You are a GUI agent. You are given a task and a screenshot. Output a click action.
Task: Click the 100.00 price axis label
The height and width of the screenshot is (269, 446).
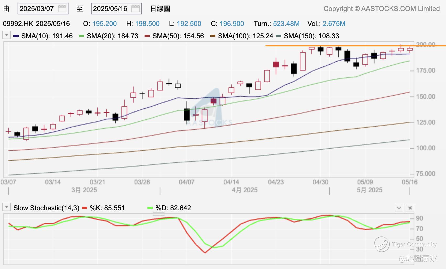pyautogui.click(x=426, y=148)
